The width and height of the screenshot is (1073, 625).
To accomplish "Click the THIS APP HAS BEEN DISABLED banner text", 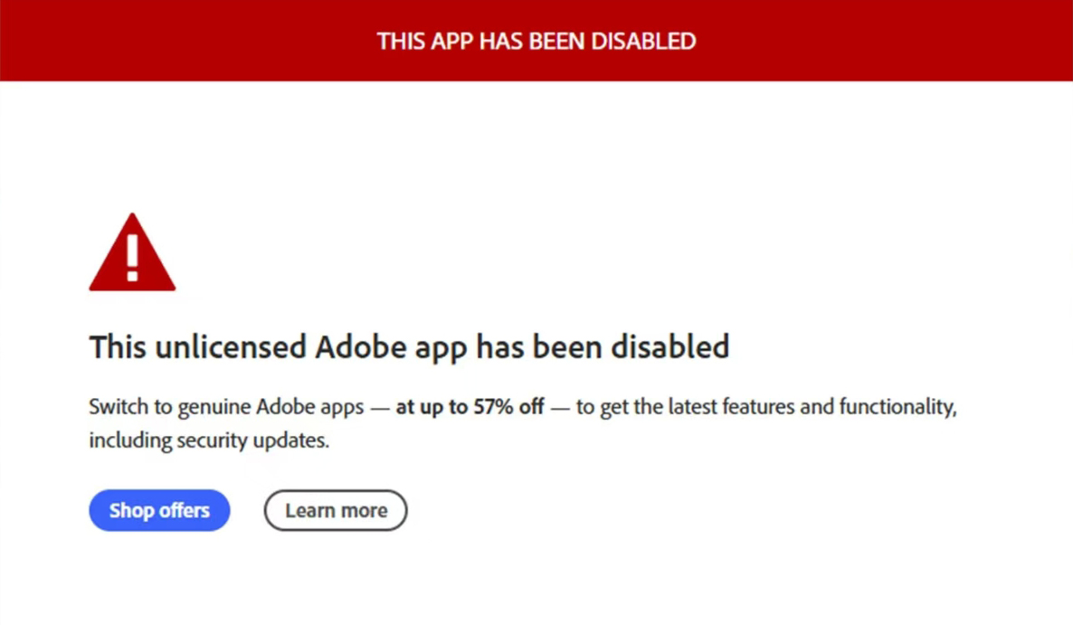I will coord(536,41).
